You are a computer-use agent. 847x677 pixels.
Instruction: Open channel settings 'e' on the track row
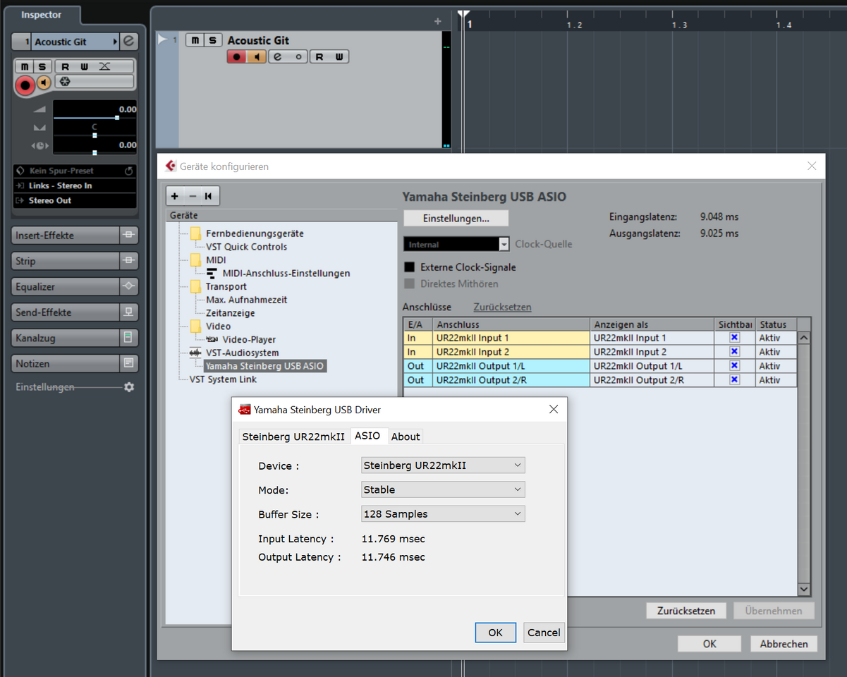click(x=278, y=57)
